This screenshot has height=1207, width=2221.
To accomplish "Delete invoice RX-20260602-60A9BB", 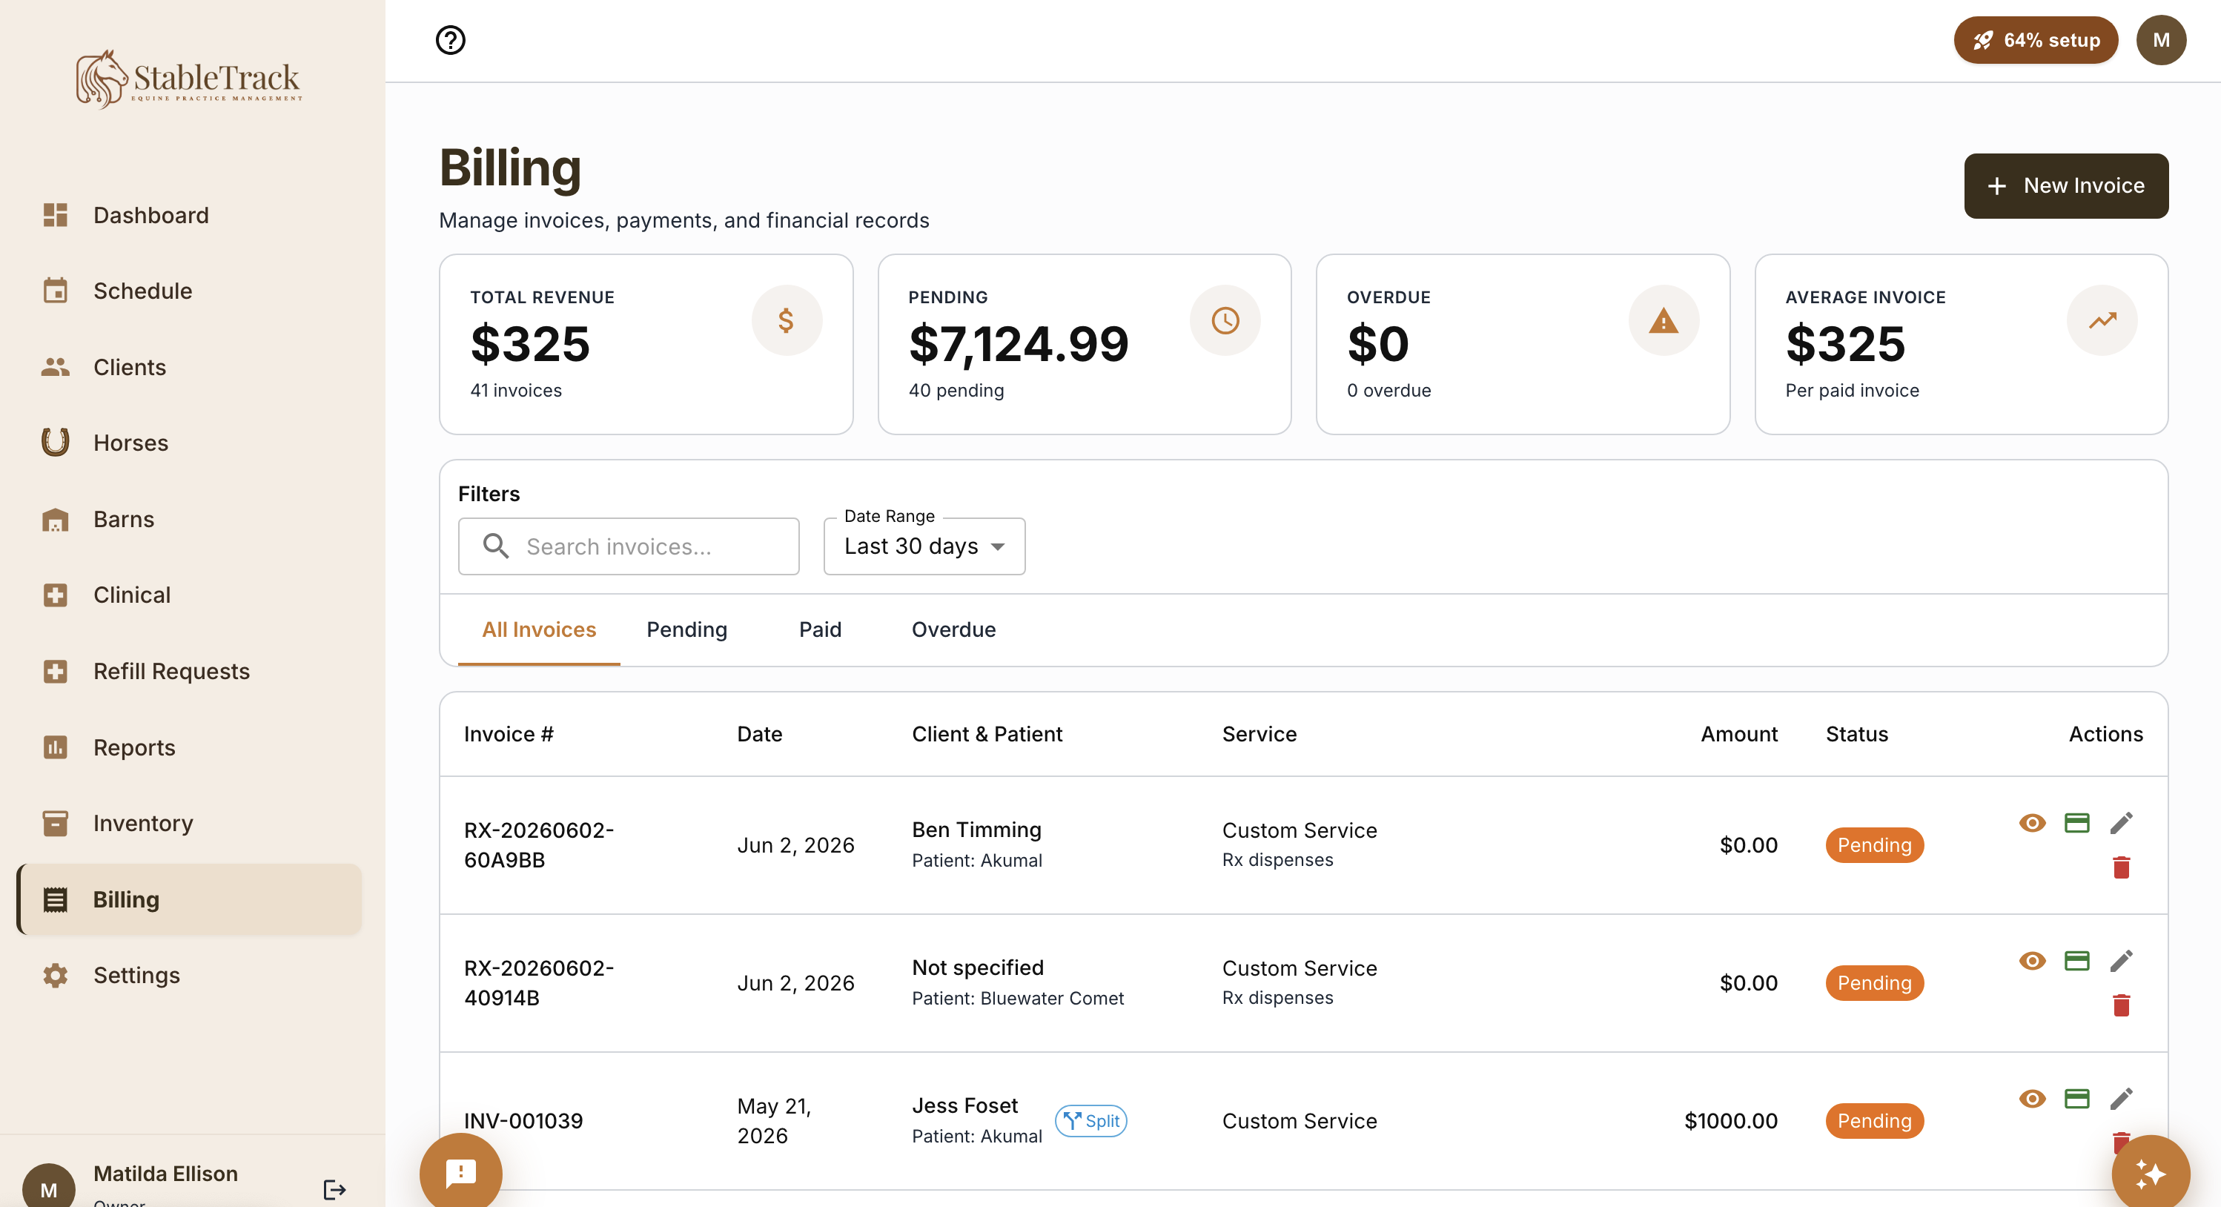I will click(2121, 867).
